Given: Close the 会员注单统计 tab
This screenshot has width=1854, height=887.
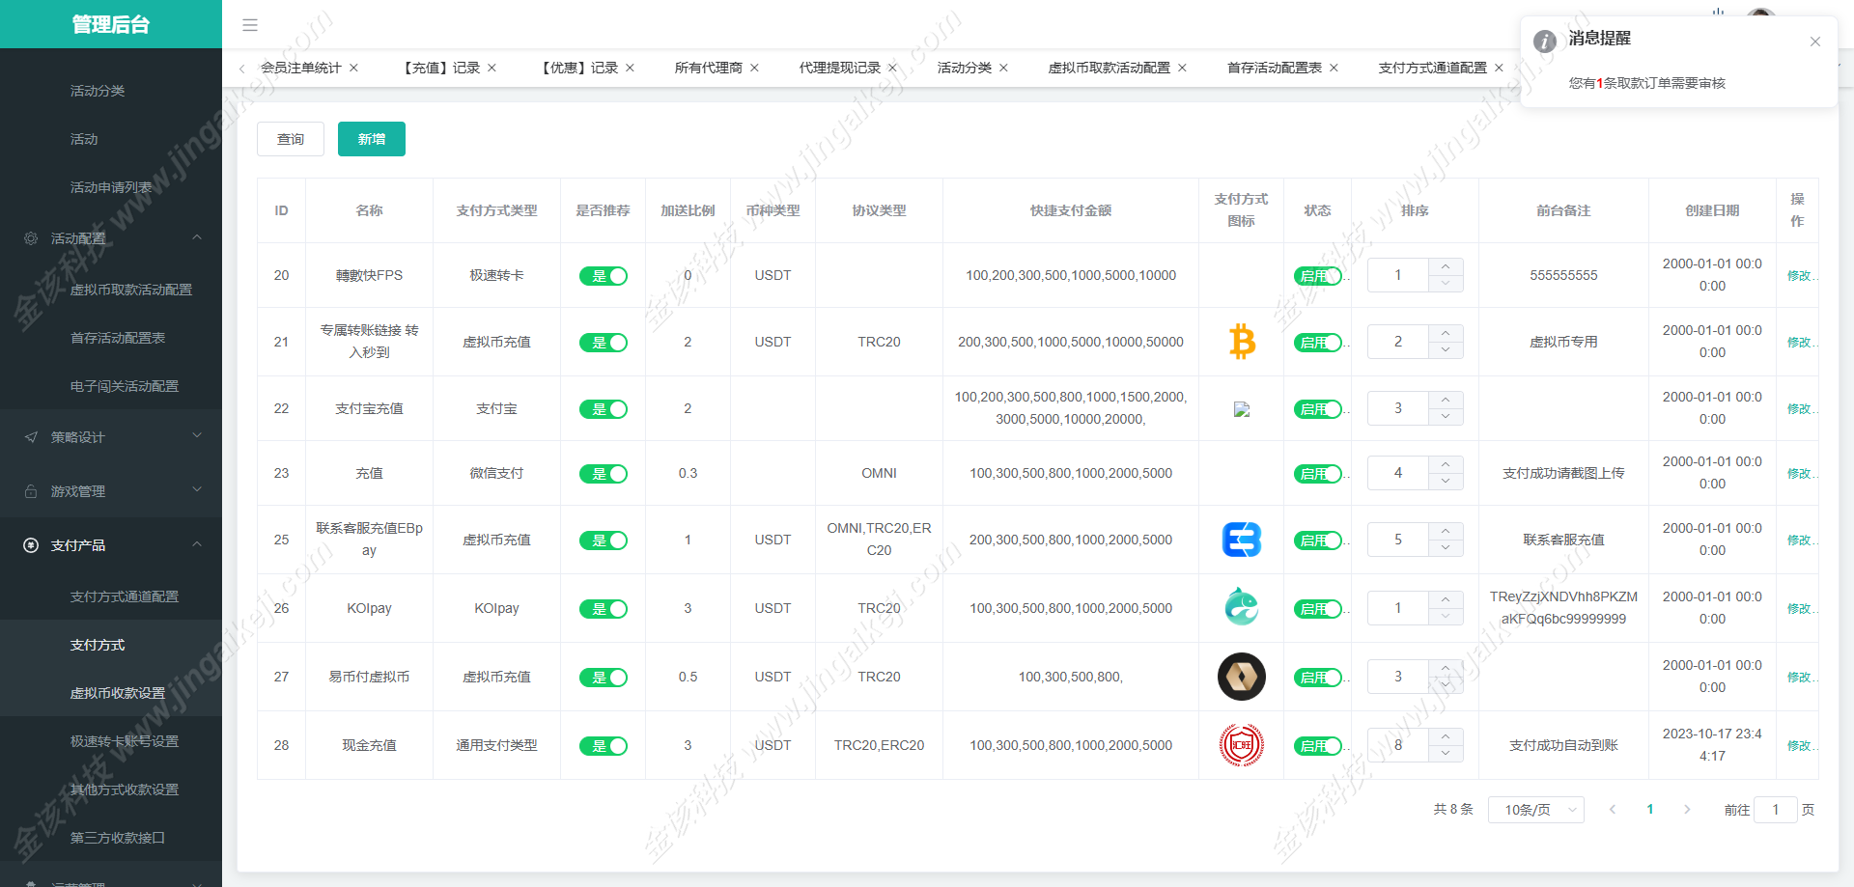Looking at the screenshot, I should pos(354,68).
